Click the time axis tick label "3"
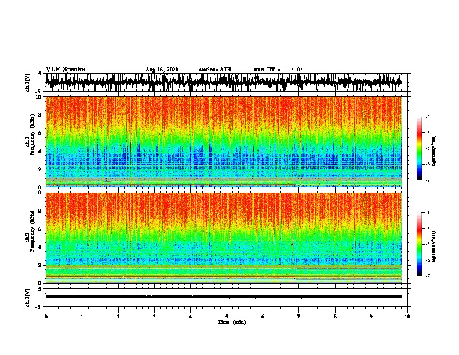 154,317
